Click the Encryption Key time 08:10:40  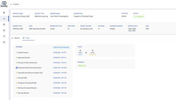point(64,73)
